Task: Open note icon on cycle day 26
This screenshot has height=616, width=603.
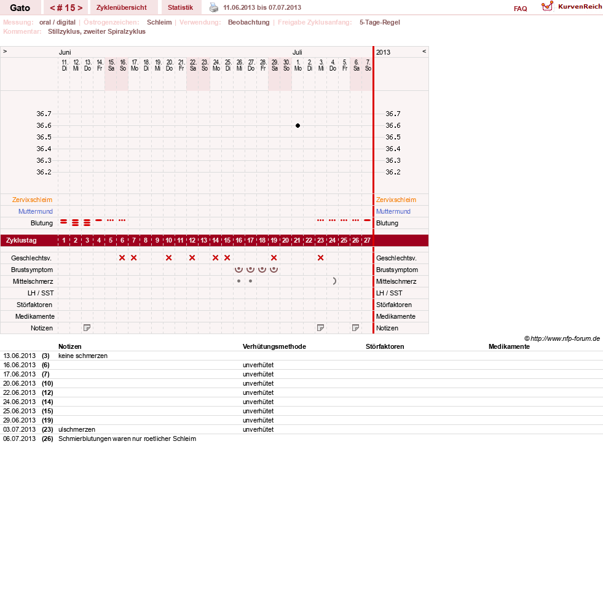Action: [x=355, y=327]
